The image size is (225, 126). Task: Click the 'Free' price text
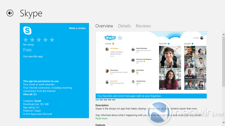click(x=27, y=50)
